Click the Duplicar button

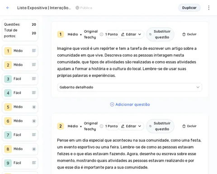coord(189,8)
